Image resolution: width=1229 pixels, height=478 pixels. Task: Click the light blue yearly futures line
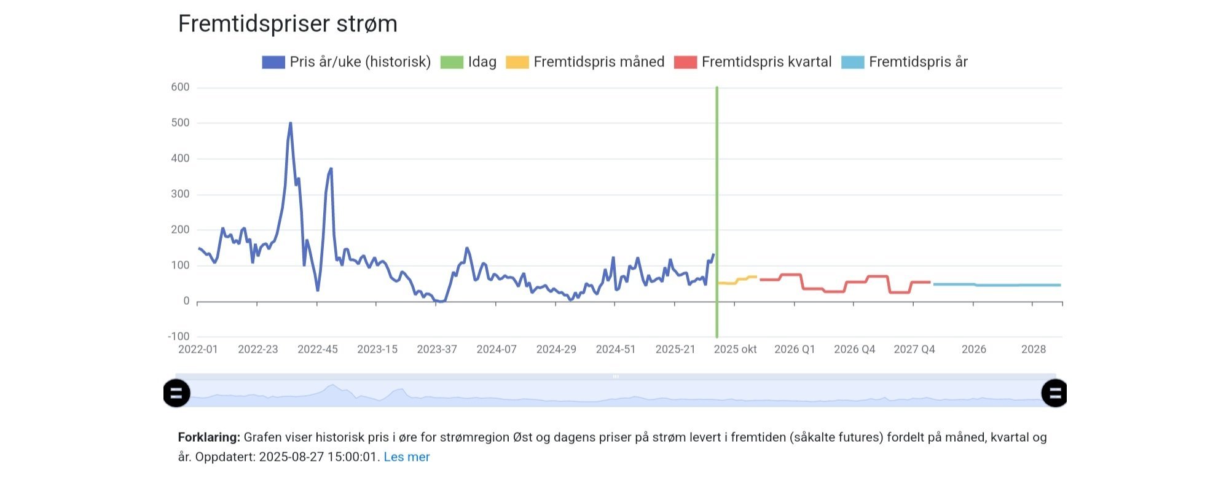tap(997, 285)
